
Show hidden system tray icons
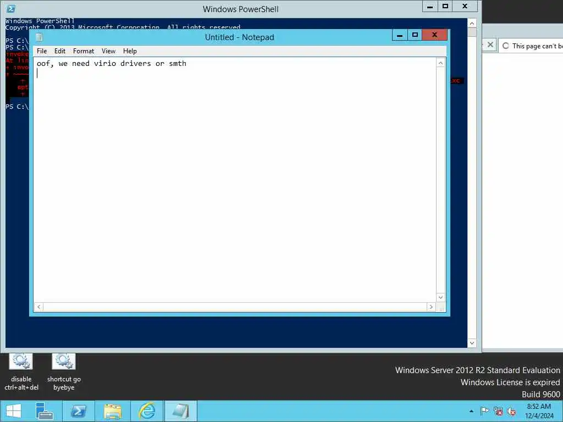tap(471, 411)
